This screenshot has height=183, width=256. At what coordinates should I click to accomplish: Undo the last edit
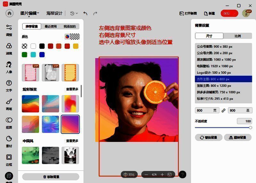(85, 13)
